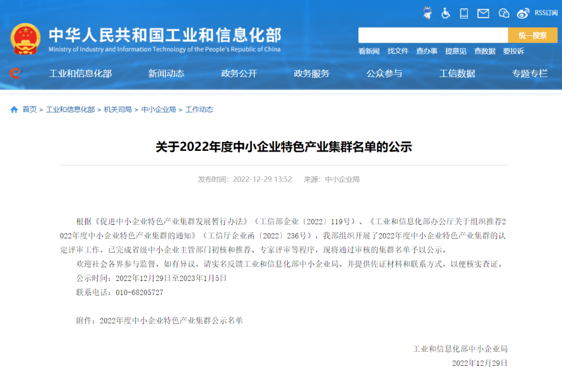Open the Weibo icon
The image size is (562, 372).
523,14
